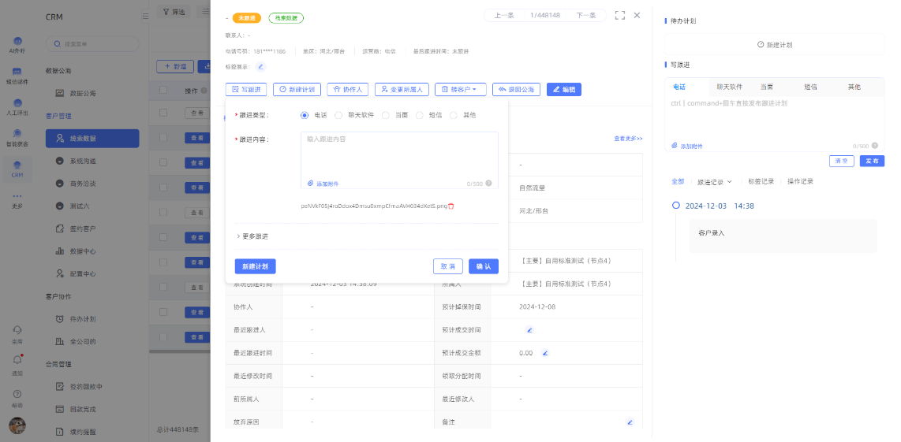Open the 操作记录 tab
Image resolution: width=901 pixels, height=442 pixels.
coord(799,181)
